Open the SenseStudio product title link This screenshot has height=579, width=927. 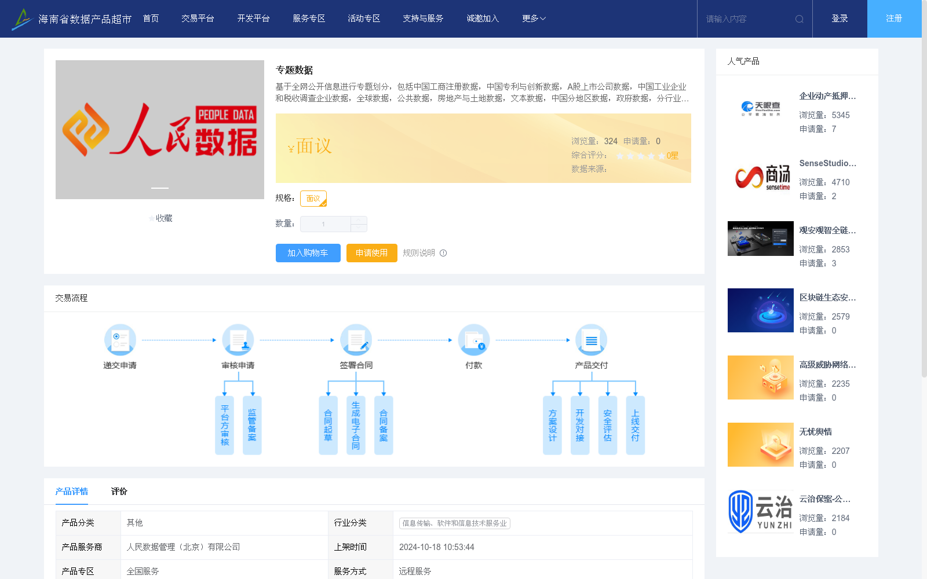[x=827, y=163]
